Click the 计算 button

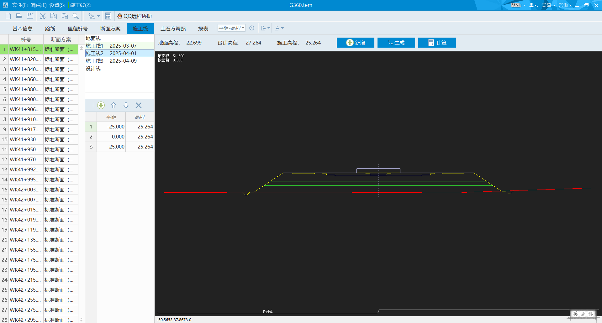coord(437,43)
